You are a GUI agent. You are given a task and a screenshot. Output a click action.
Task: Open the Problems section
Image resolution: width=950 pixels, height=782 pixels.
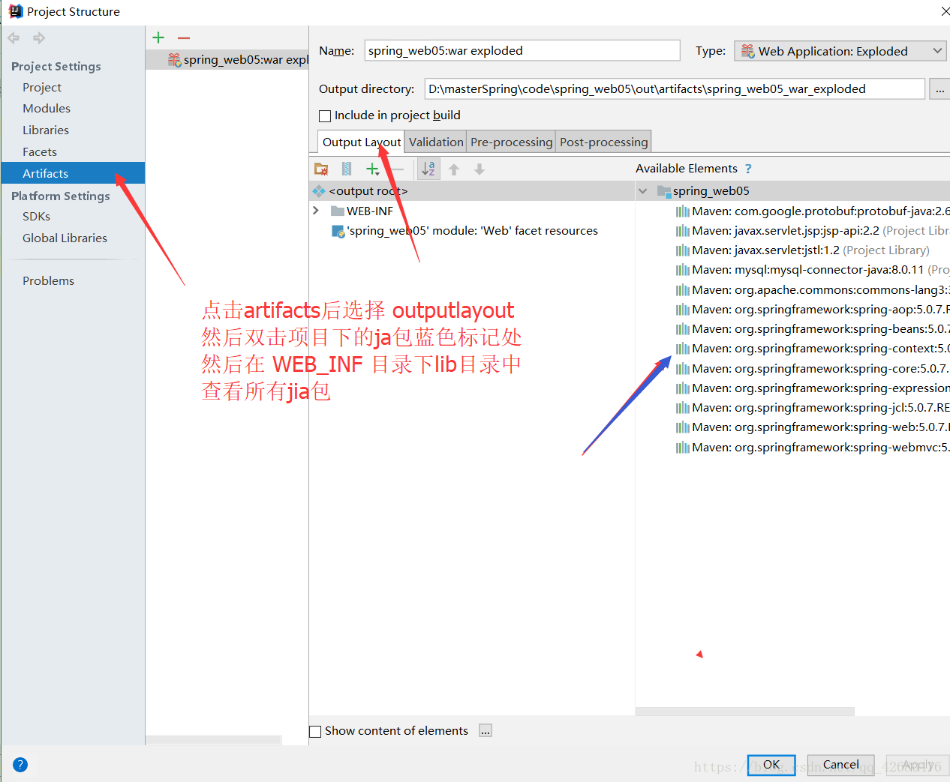(48, 281)
